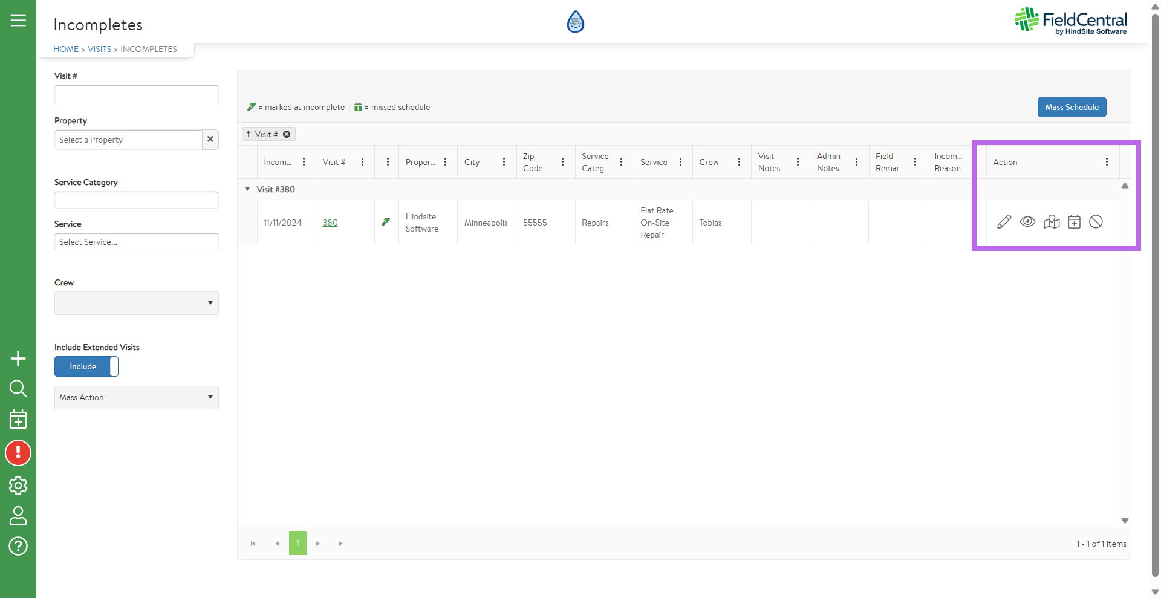
Task: Open the Mass Action dropdown
Action: click(x=137, y=397)
